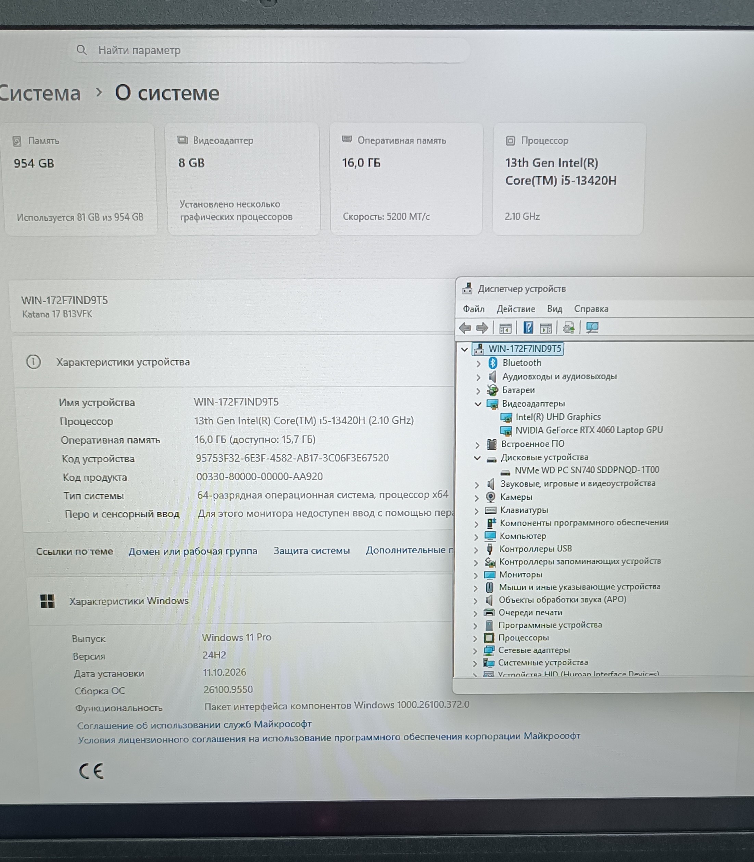Click the show/hide console tree icon
754x862 pixels.
(505, 328)
